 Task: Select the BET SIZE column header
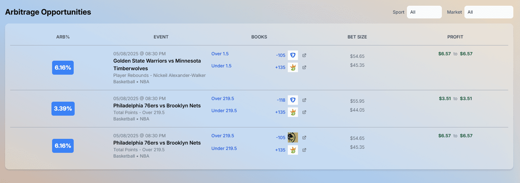pos(357,37)
